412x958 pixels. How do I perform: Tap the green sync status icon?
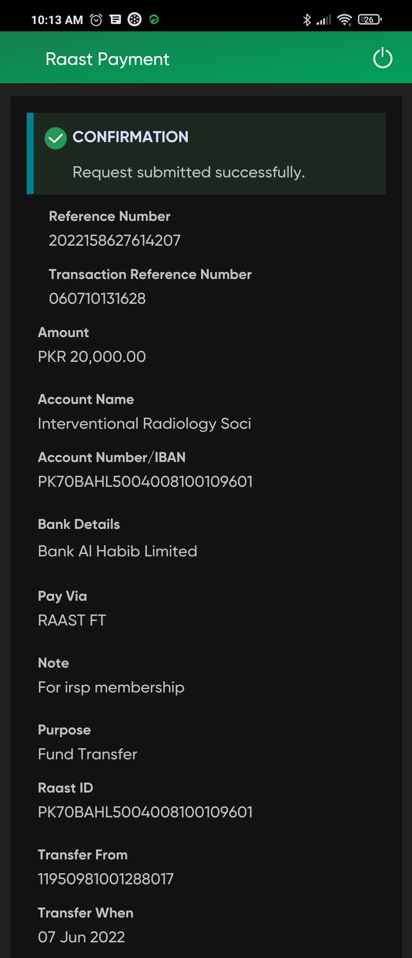point(154,19)
